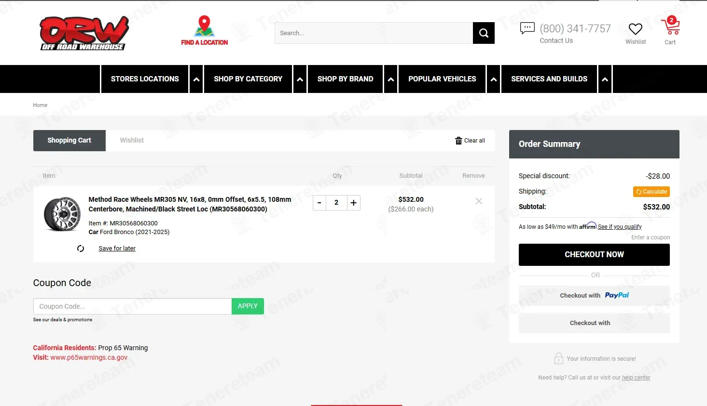Click the search magnifier button
Viewport: 707px width, 406px height.
click(484, 33)
